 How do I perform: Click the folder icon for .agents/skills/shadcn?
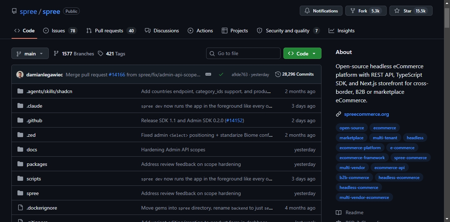point(20,91)
